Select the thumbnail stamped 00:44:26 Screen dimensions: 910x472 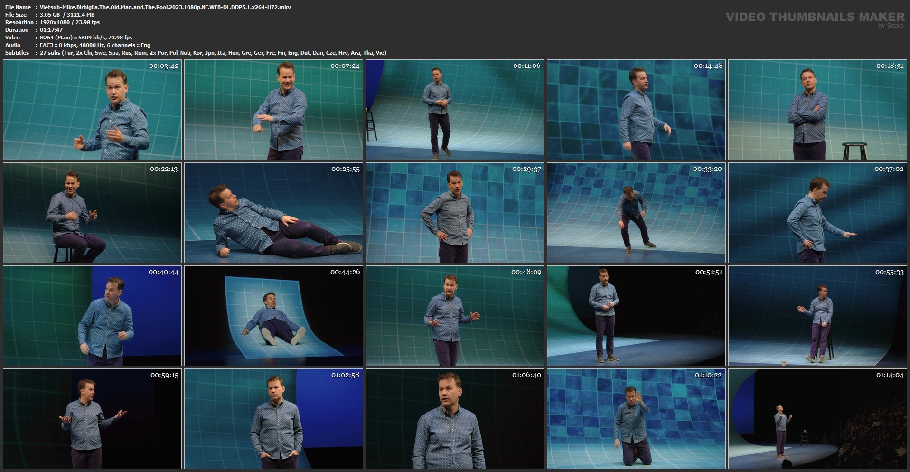[x=274, y=316]
